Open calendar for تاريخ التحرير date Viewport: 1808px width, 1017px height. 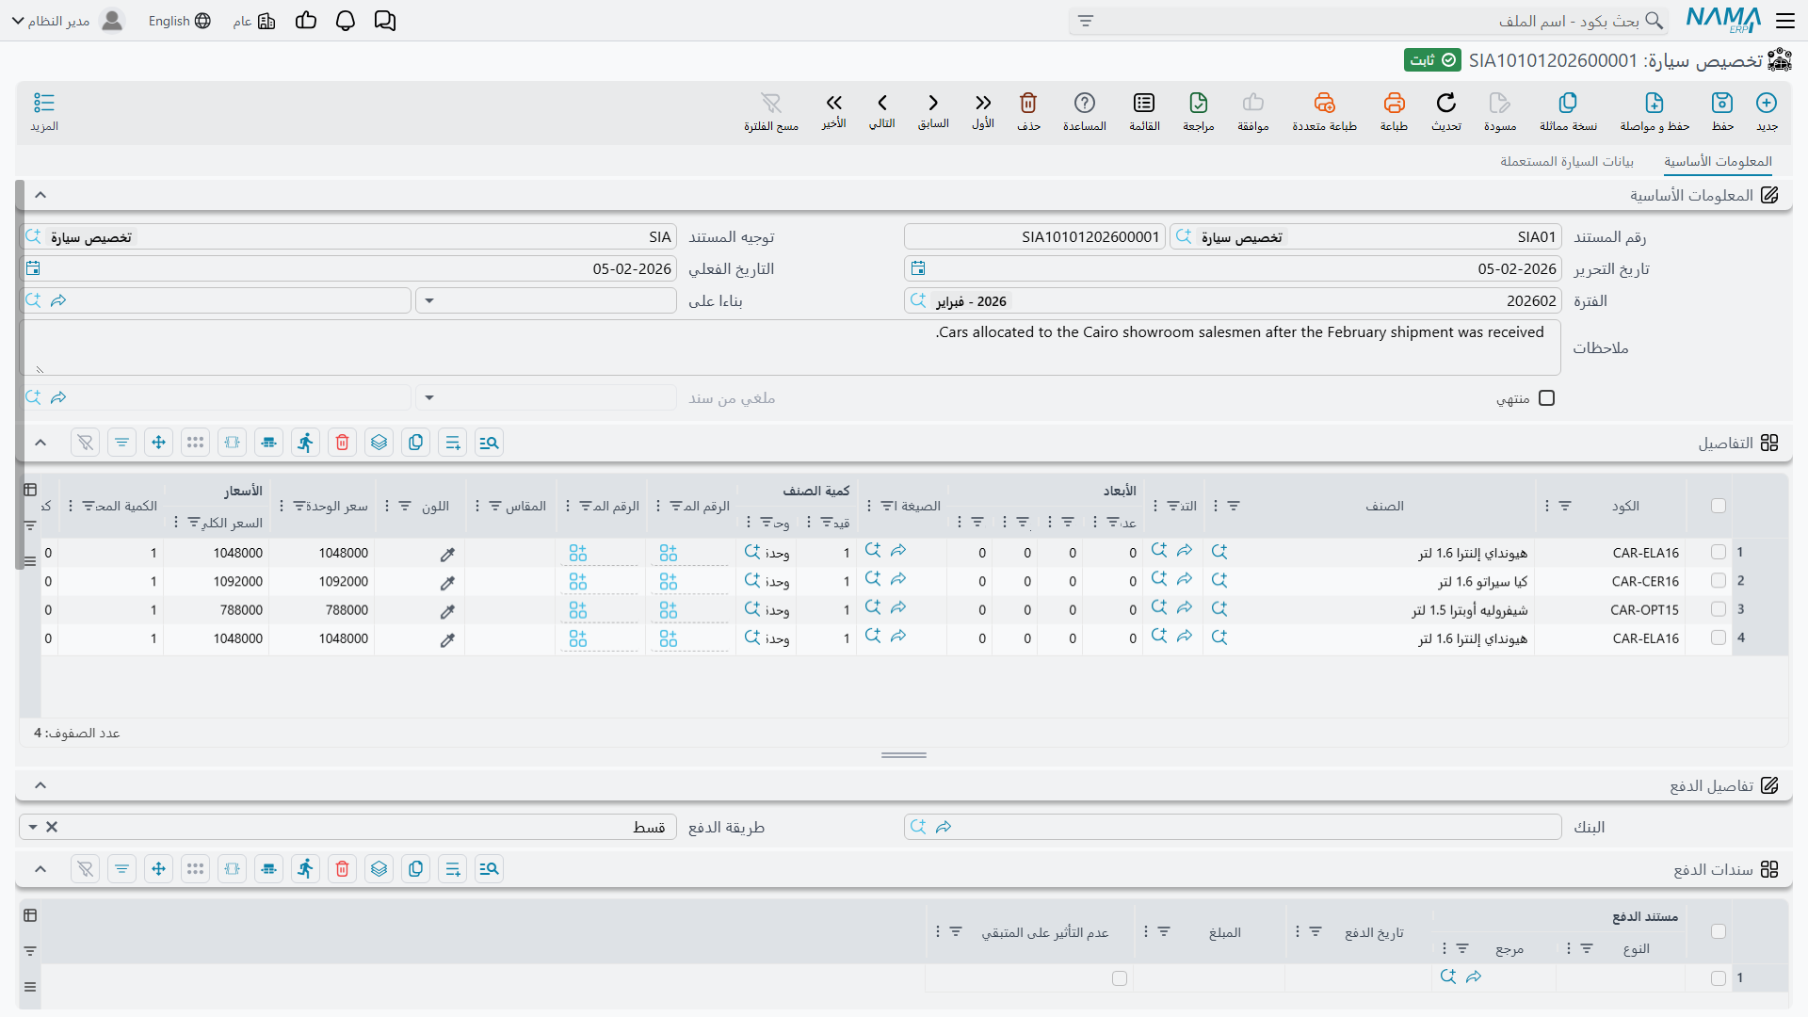918,268
